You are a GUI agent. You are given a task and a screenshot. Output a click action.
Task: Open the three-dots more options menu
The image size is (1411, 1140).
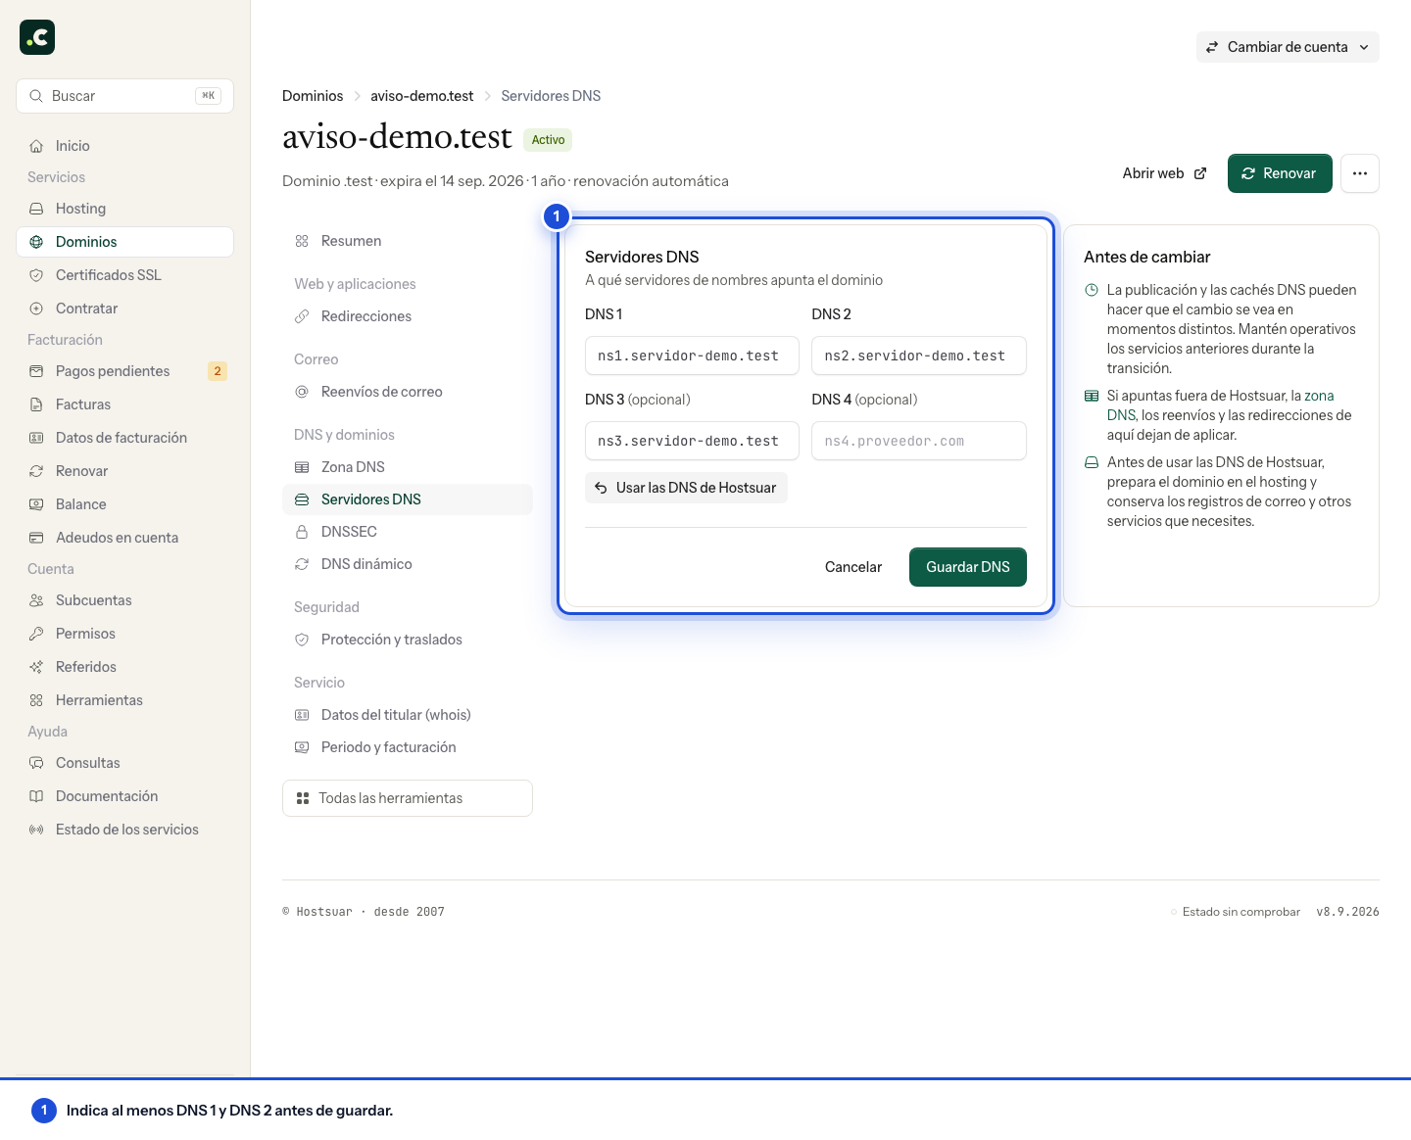click(x=1360, y=173)
